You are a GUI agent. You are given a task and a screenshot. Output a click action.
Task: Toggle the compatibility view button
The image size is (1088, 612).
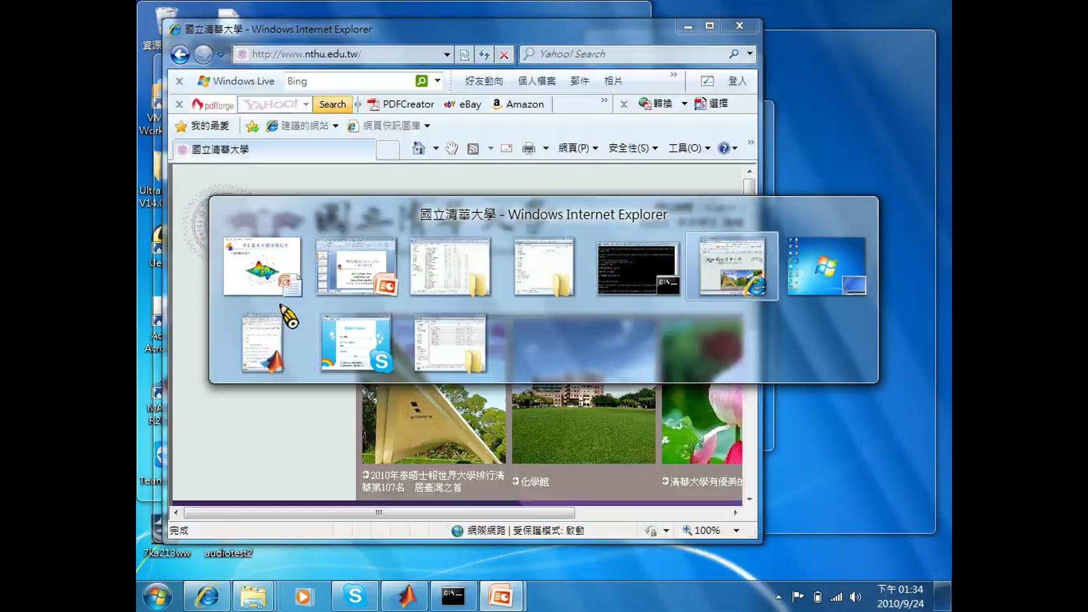point(465,54)
